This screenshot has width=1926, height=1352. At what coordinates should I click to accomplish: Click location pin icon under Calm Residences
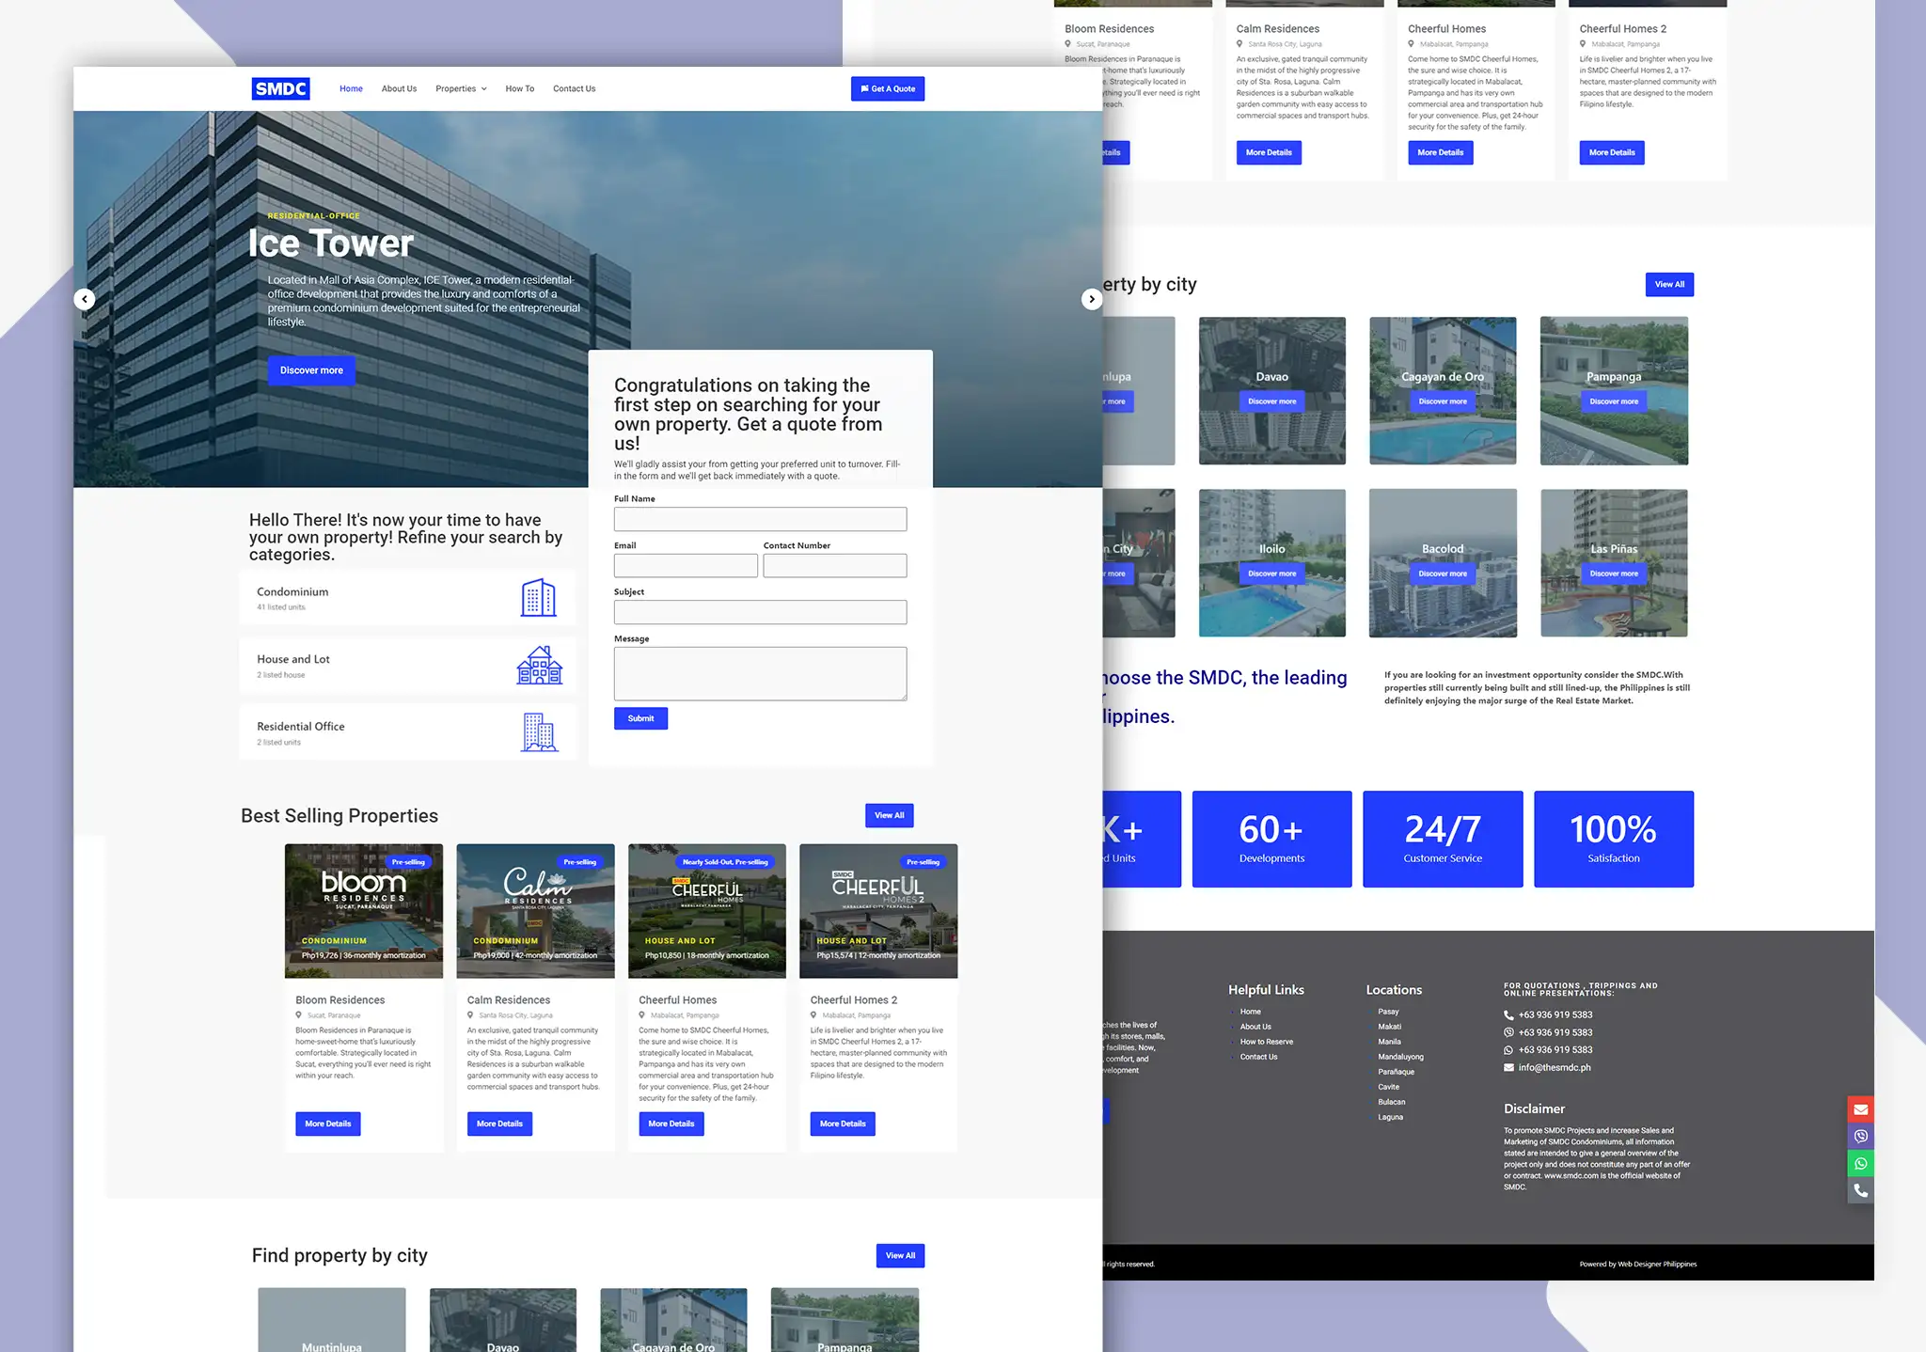[470, 1015]
